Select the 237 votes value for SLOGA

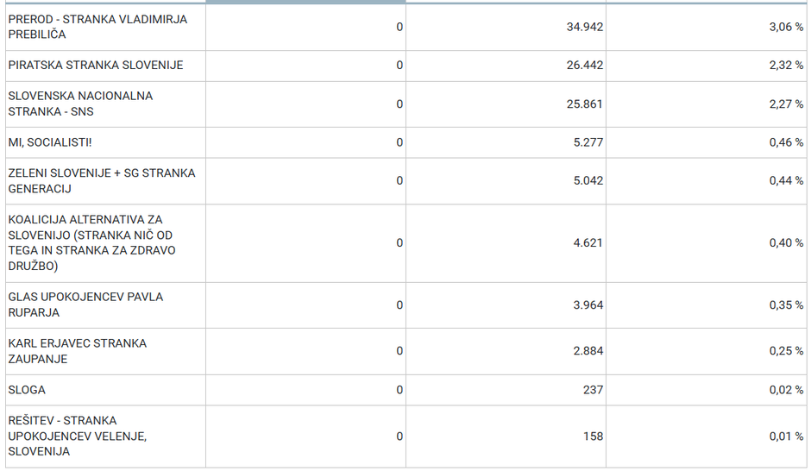(x=593, y=390)
